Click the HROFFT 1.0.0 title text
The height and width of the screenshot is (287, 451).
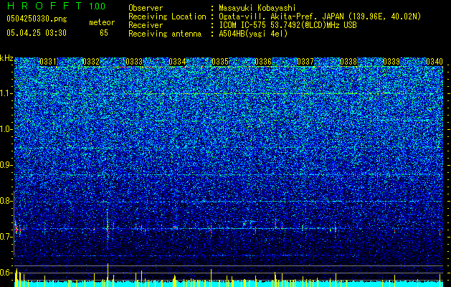(57, 6)
